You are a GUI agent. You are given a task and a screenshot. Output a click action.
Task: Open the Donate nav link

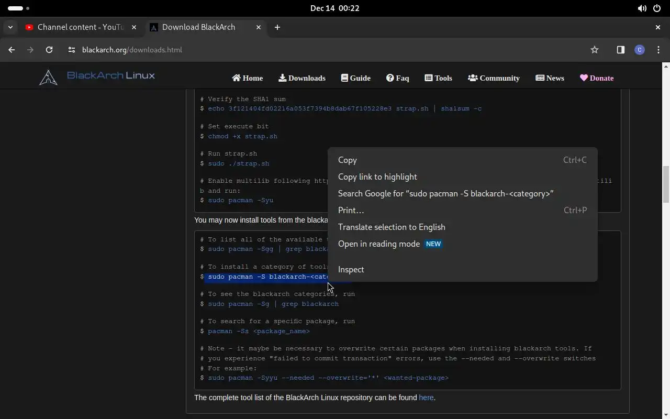coord(597,78)
